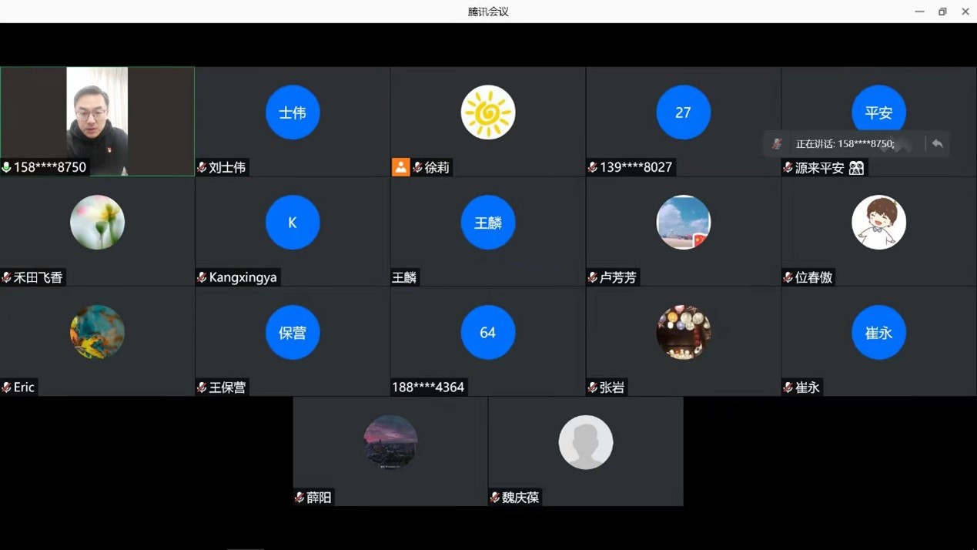Click the muted mic icon beside 刘士伟
Viewport: 977px width, 550px height.
click(202, 168)
